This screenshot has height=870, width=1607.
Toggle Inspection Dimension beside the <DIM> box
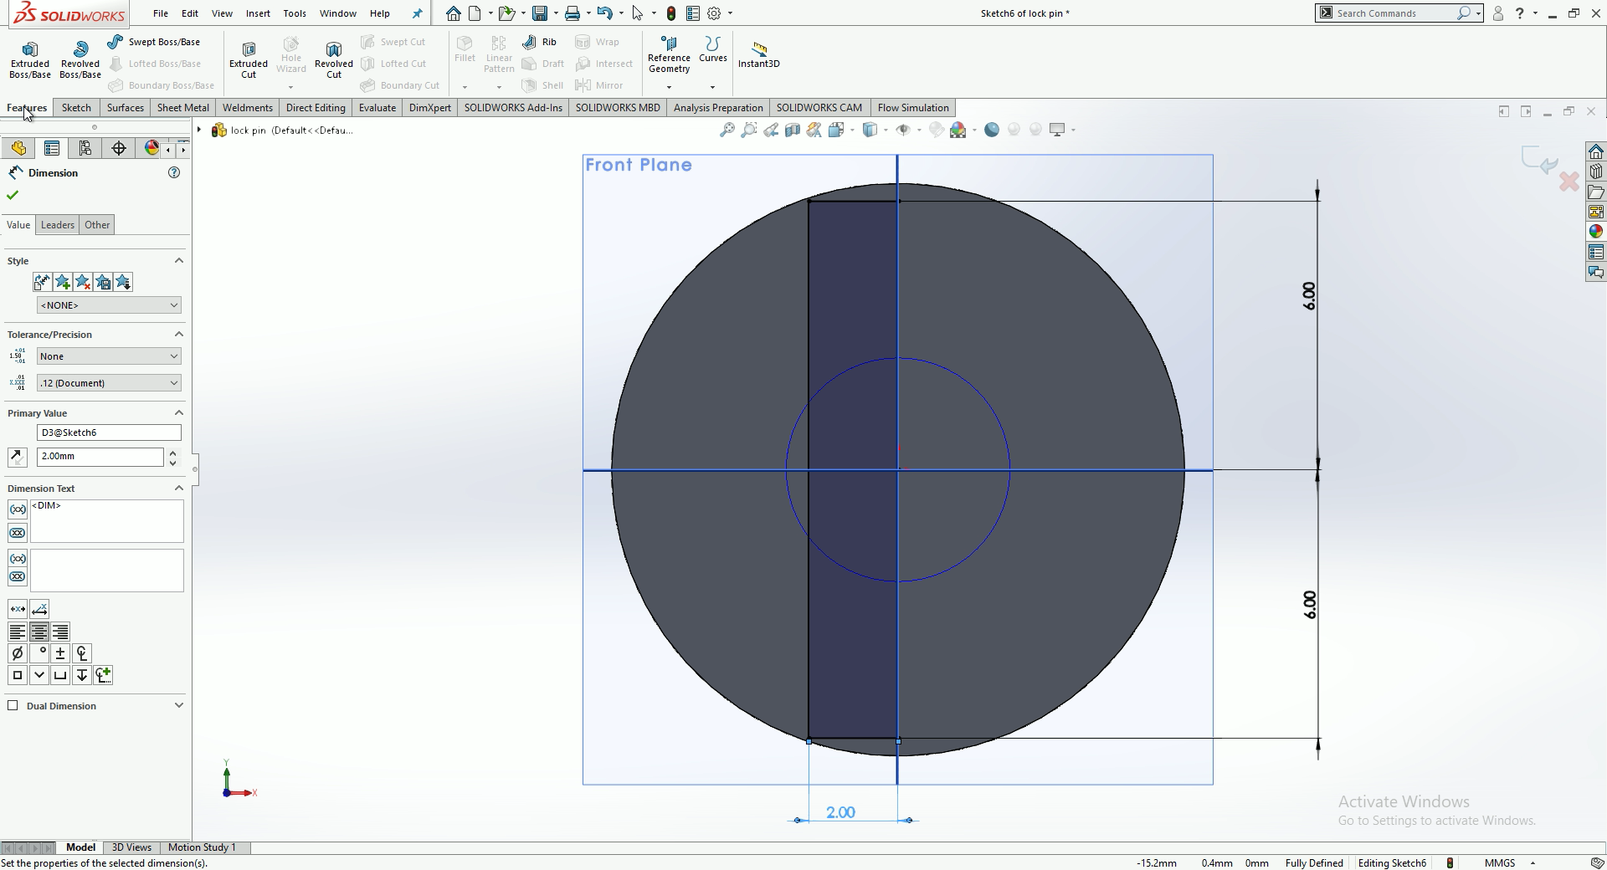click(x=18, y=533)
